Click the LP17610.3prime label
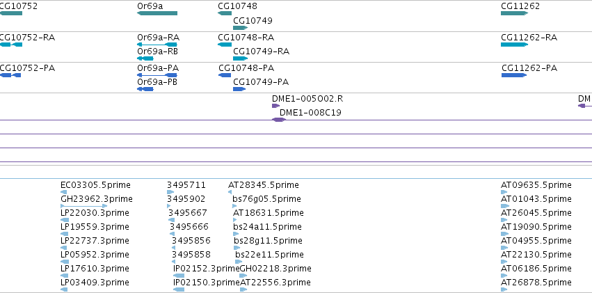592x293 pixels. [x=95, y=269]
